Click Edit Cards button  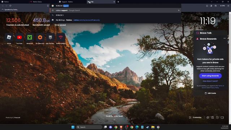[210, 93]
